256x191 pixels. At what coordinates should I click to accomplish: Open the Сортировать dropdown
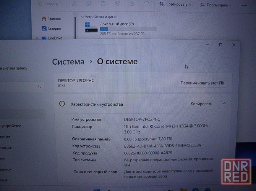pyautogui.click(x=175, y=5)
